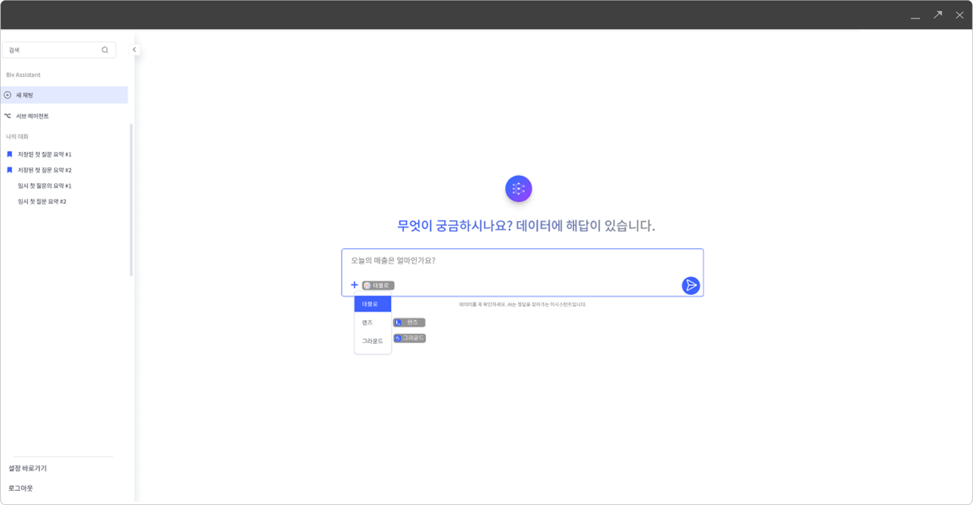Select 렌즈 in the dropdown list
This screenshot has width=973, height=505.
pyautogui.click(x=372, y=323)
